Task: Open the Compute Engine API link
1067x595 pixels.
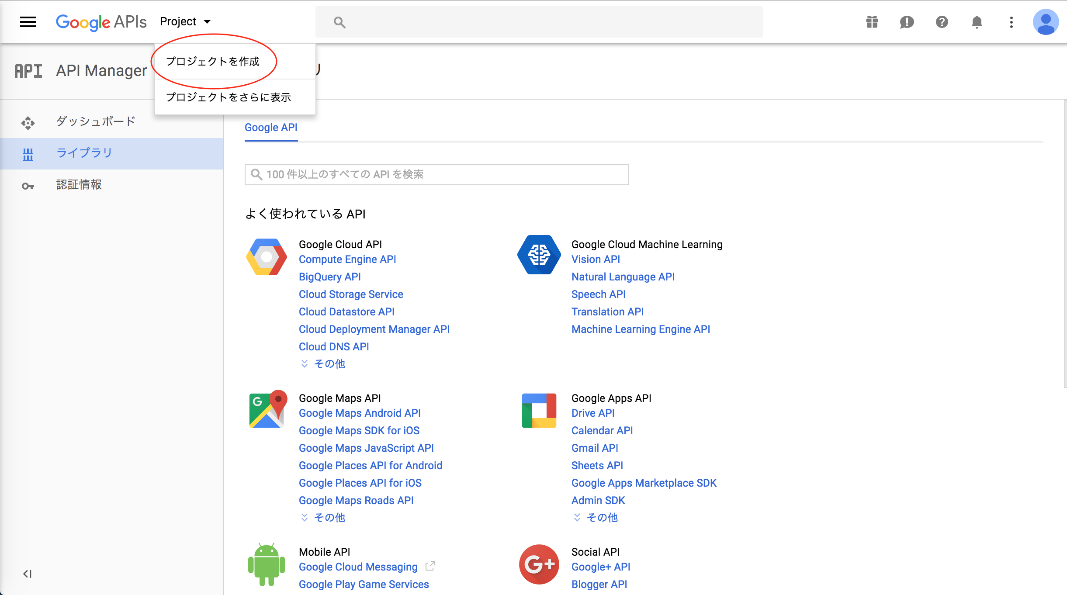Action: tap(347, 259)
